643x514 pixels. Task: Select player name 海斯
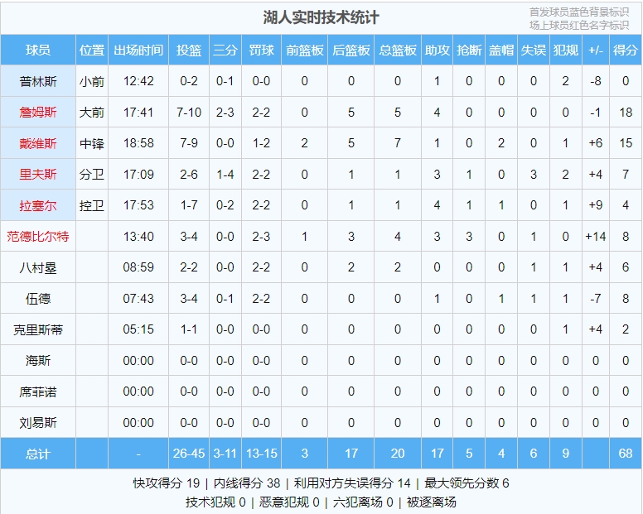[x=38, y=361]
